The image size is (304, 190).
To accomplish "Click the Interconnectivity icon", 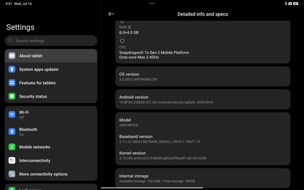I will click(x=12, y=161).
